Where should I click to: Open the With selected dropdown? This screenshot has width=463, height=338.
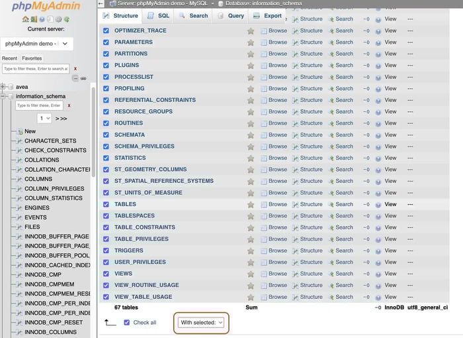pos(202,323)
